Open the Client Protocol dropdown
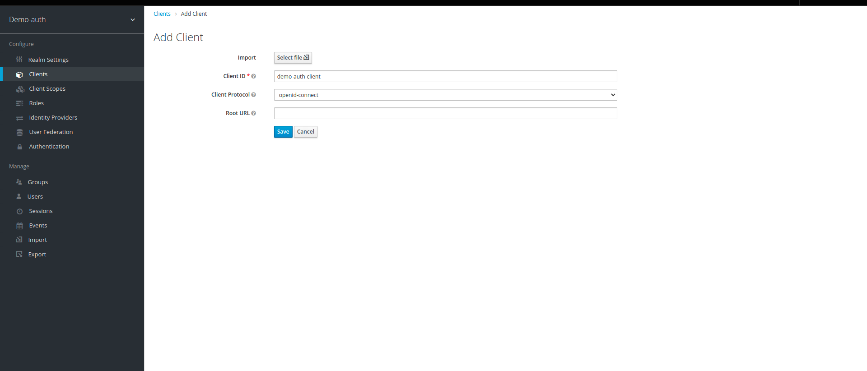 pos(445,95)
